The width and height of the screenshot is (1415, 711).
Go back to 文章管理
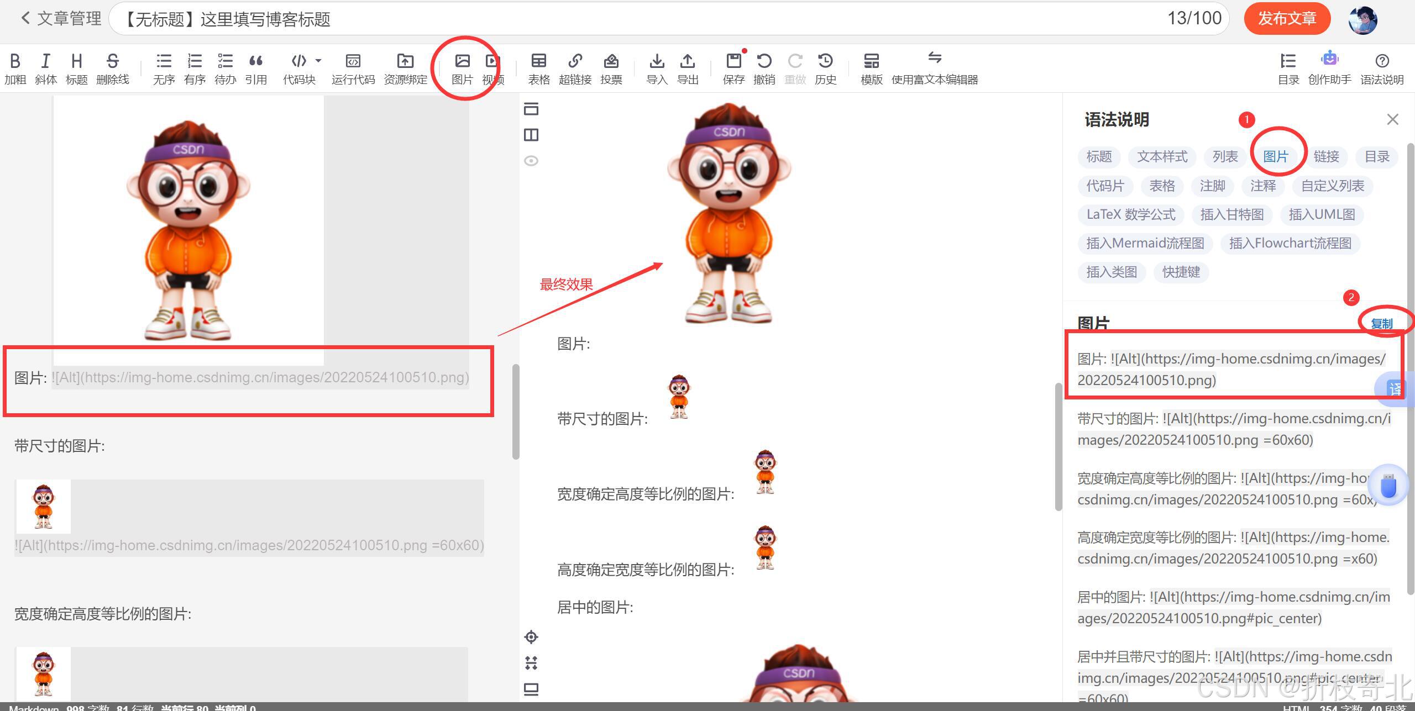pyautogui.click(x=61, y=18)
